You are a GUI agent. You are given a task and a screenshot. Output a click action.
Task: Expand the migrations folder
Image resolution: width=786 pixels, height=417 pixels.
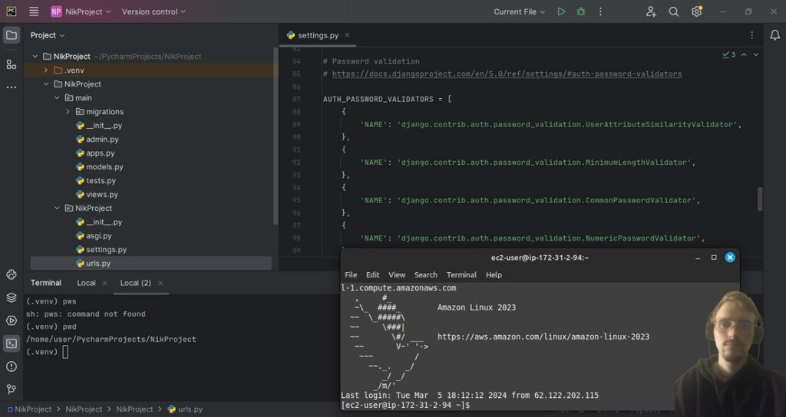68,112
